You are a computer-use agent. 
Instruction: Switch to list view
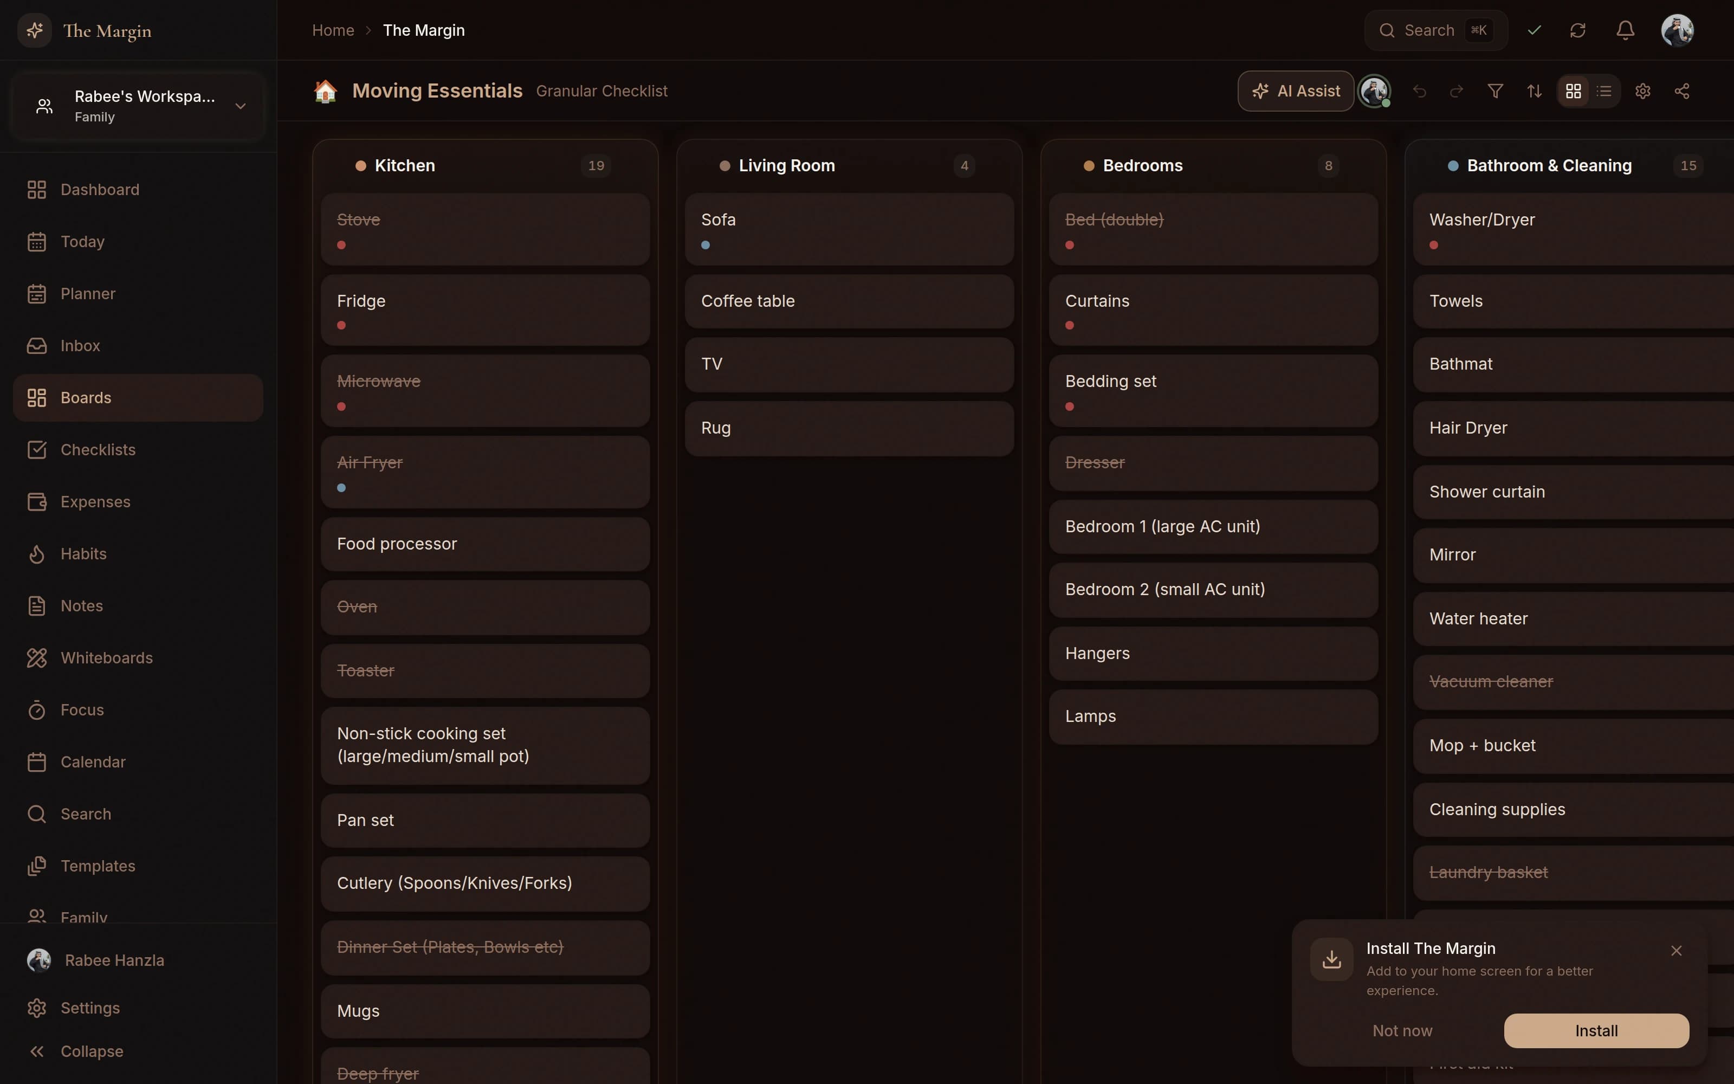[x=1604, y=91]
